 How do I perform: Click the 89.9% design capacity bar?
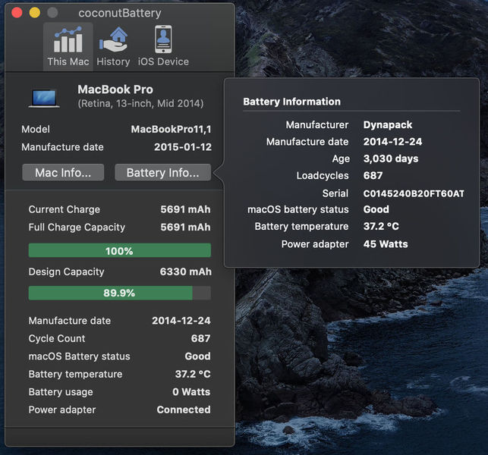(x=119, y=293)
